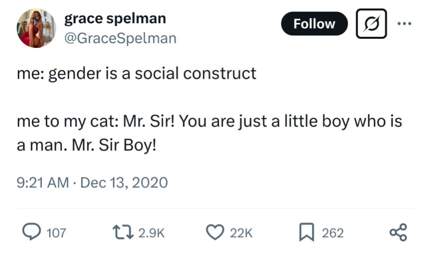Open the @GraceSpelman handle link
430x261 pixels.
121,38
